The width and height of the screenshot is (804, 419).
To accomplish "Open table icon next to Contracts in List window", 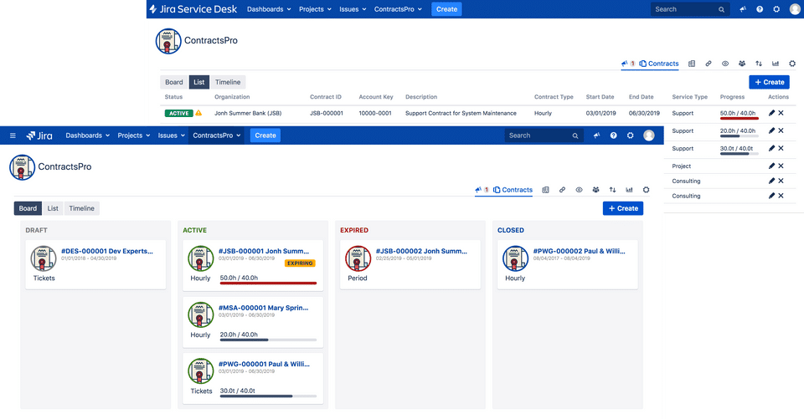I will pyautogui.click(x=692, y=64).
